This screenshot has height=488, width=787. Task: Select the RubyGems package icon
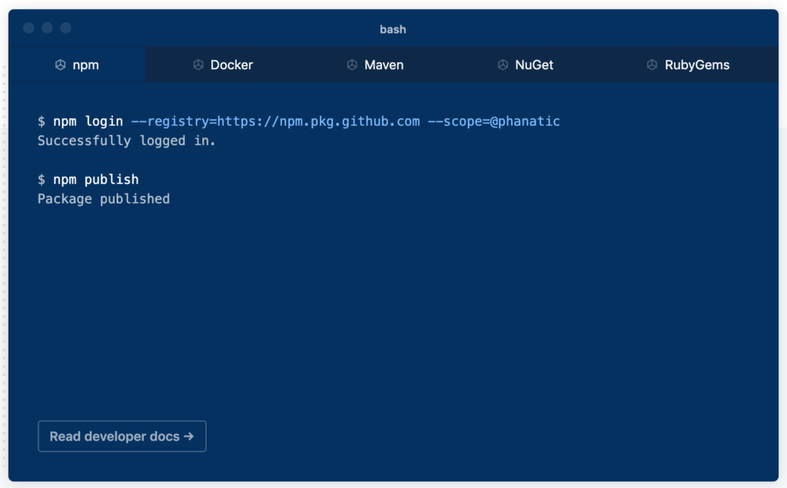[x=650, y=65]
